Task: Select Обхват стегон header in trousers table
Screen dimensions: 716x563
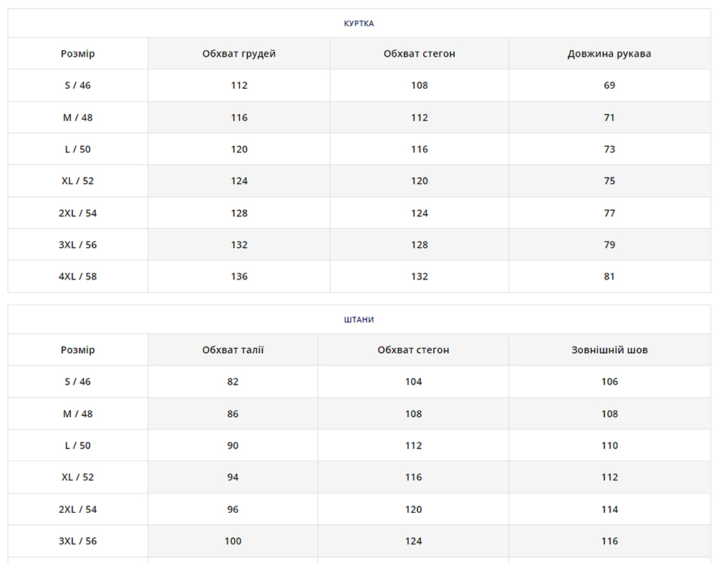Action: [414, 350]
